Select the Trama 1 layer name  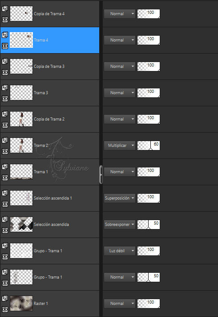coord(41,172)
